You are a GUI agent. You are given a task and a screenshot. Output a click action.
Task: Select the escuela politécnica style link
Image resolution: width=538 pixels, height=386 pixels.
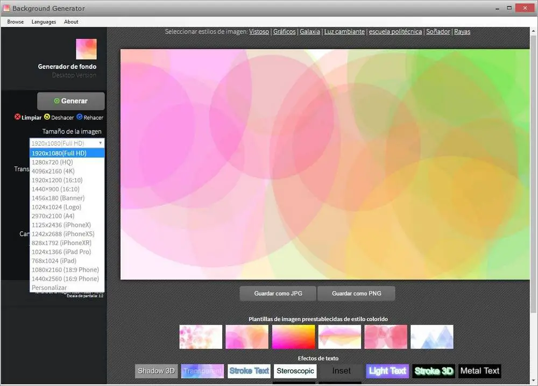395,32
